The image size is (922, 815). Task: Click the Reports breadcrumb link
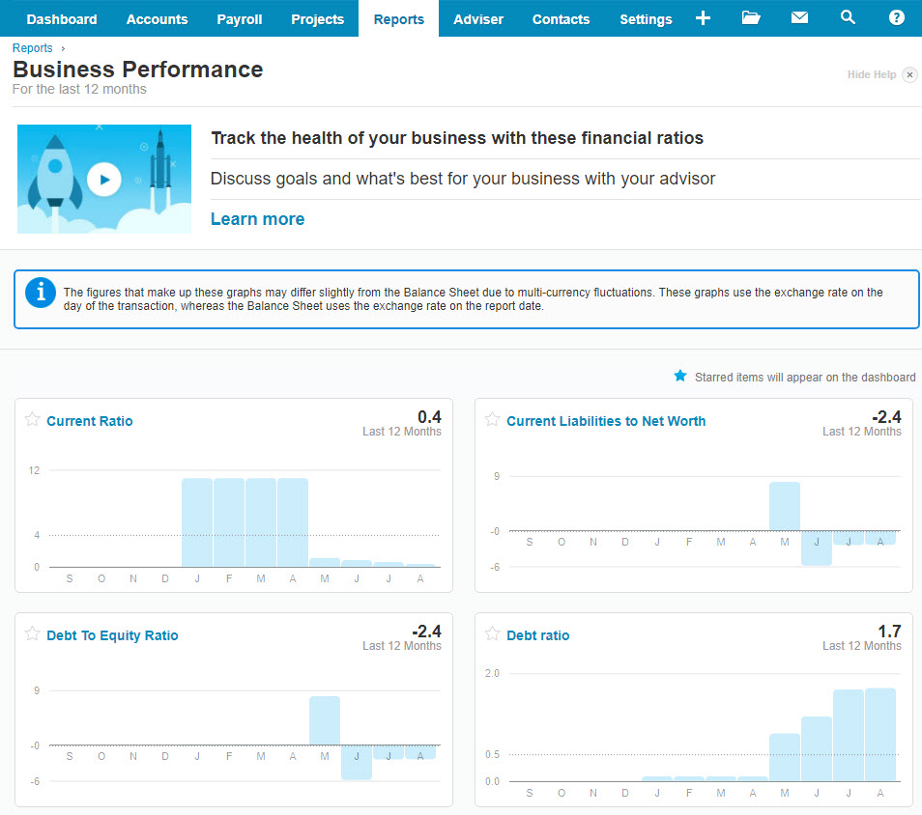click(x=33, y=48)
